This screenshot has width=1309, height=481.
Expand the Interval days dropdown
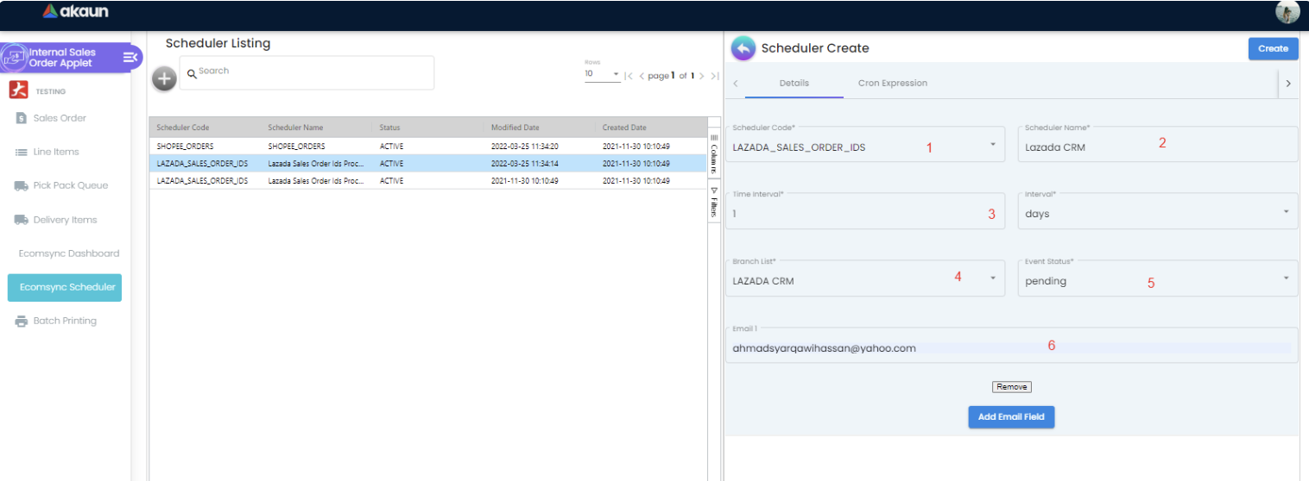point(1286,211)
